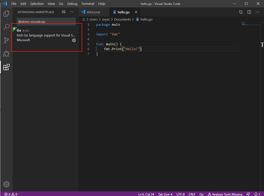Open the Terminal menu
Screen dimensions: 264x196
tap(88, 4)
